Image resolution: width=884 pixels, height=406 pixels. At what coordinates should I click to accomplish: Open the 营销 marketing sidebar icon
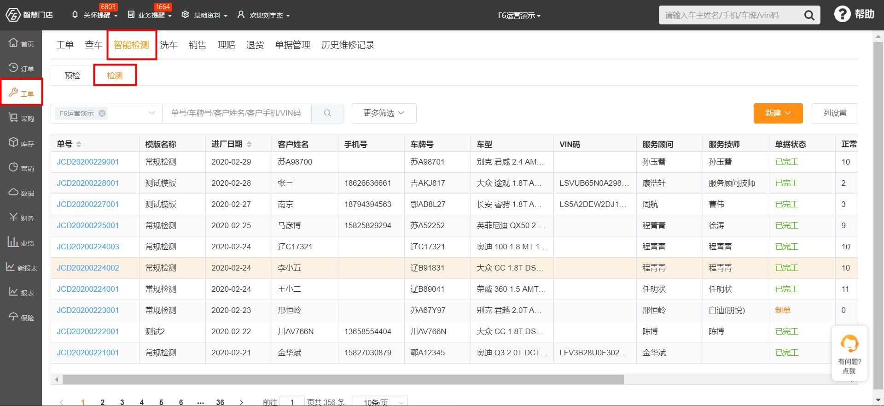pyautogui.click(x=13, y=167)
